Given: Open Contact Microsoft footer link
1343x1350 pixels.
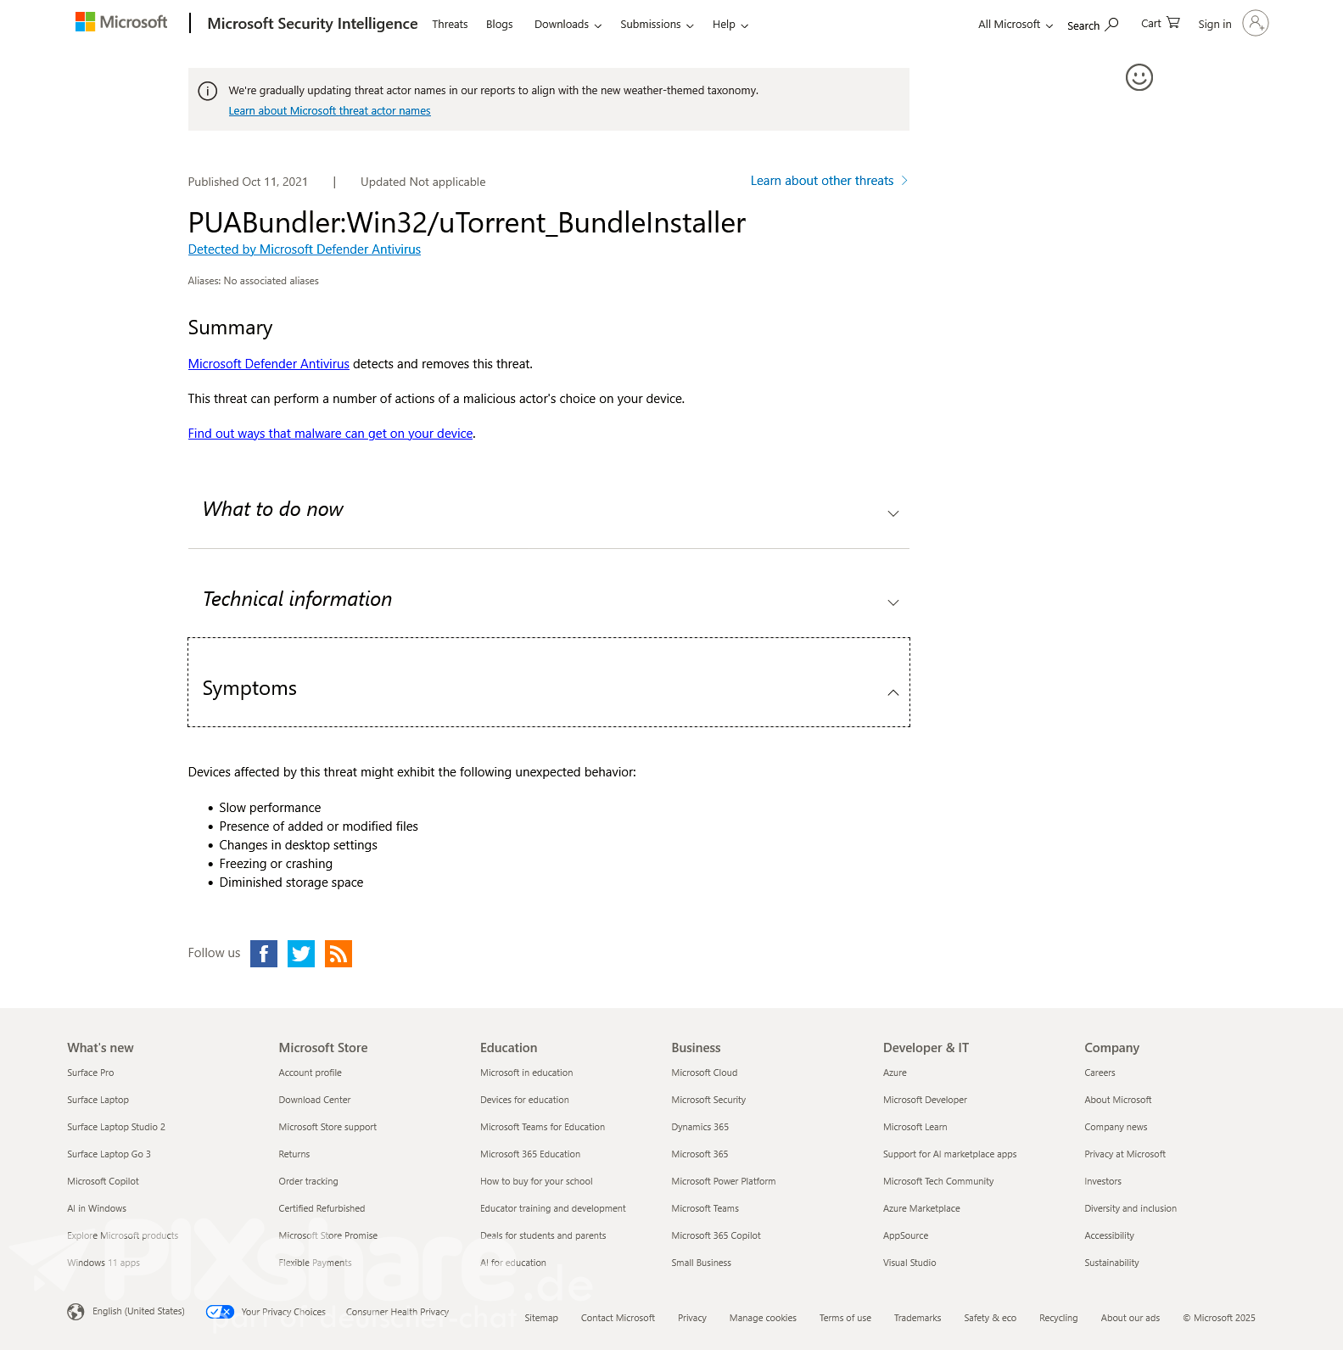Looking at the screenshot, I should coord(618,1318).
